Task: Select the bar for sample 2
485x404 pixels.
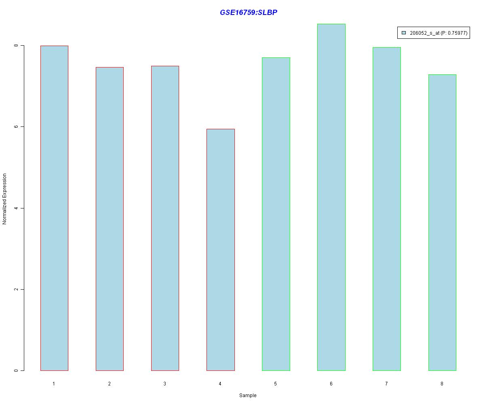Action: 110,219
